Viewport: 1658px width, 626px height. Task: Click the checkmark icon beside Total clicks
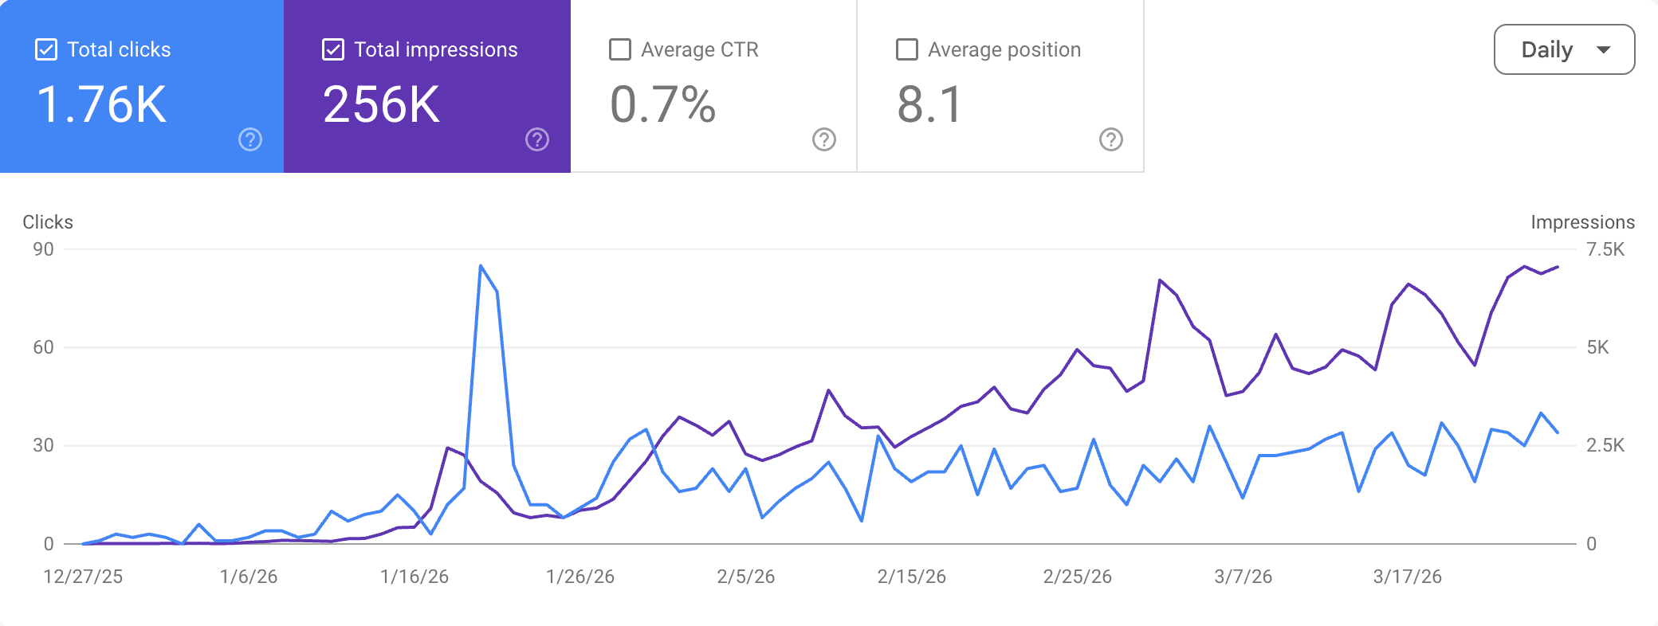point(45,49)
